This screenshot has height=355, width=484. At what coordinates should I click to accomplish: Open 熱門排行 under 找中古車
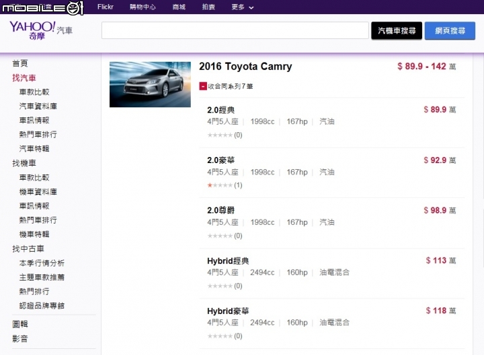(34, 291)
